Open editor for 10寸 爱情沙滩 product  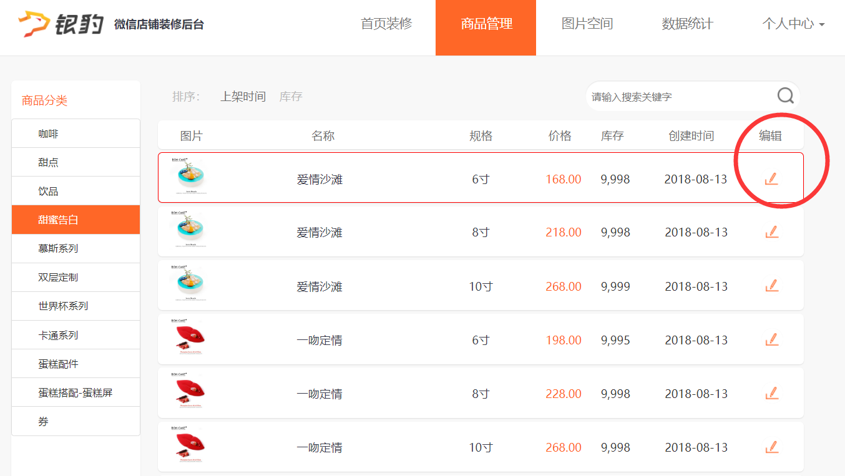[771, 286]
